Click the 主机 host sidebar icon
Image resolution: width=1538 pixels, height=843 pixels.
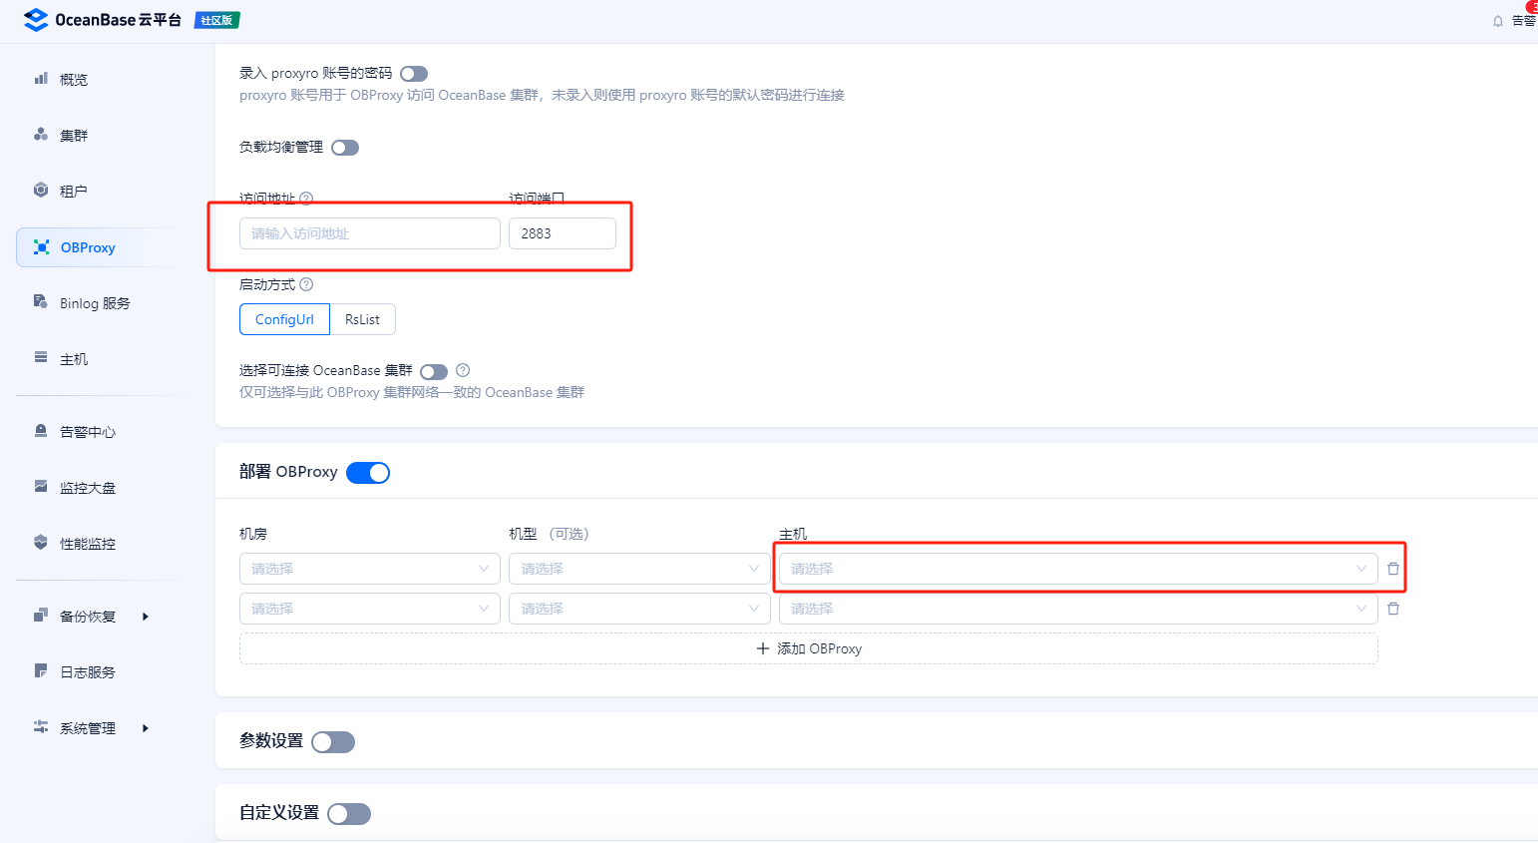pos(41,357)
